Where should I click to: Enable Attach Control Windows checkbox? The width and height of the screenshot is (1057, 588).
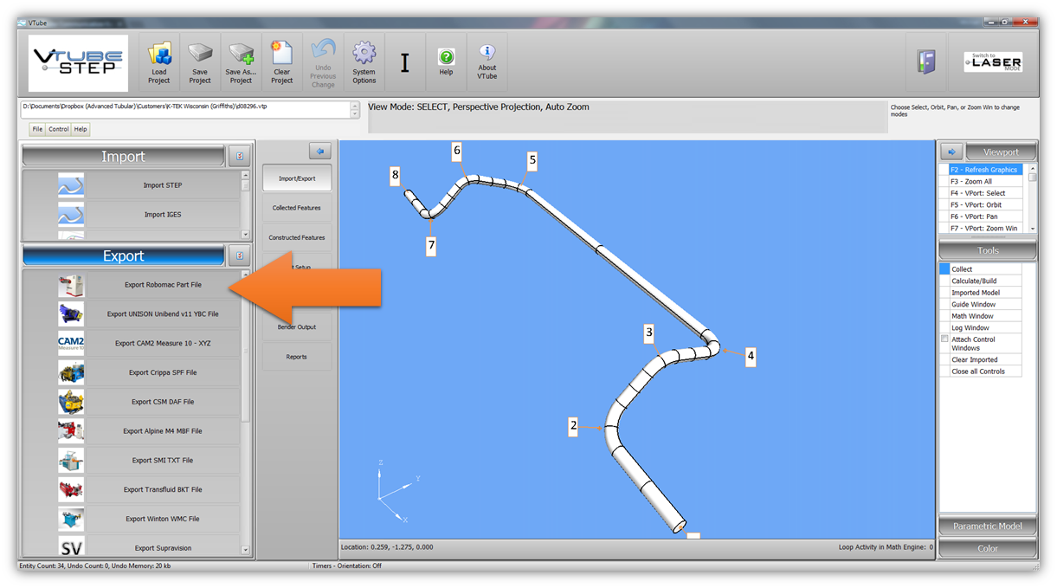click(945, 339)
